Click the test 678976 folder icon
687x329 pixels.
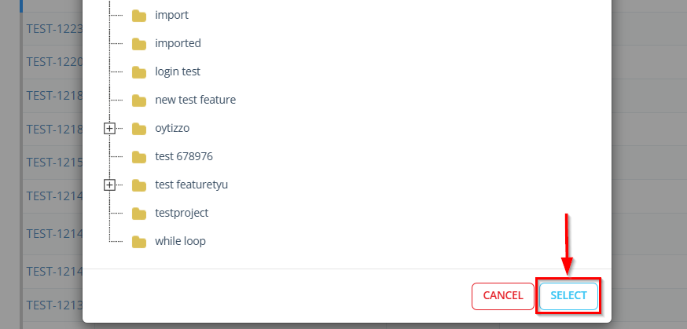[139, 157]
